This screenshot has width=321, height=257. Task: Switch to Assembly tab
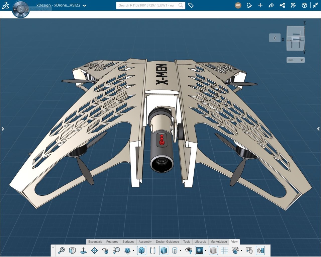point(145,242)
